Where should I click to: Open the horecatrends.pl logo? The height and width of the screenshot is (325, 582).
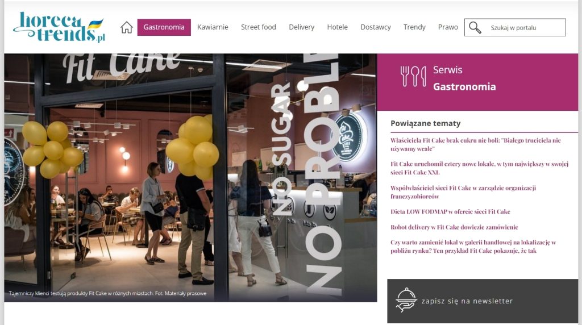59,27
